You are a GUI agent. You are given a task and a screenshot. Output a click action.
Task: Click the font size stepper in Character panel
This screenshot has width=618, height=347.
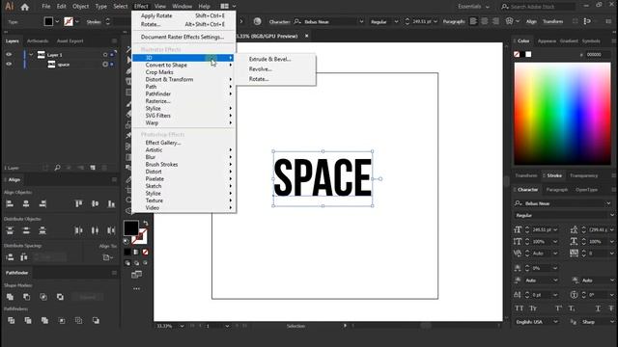(527, 229)
